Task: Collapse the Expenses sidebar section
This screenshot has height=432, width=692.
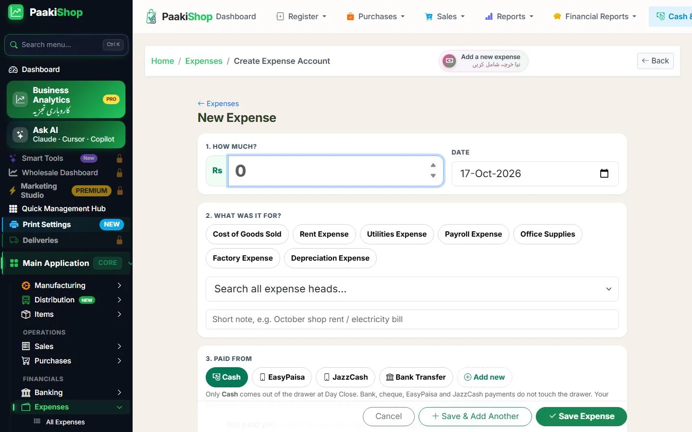Action: pos(119,408)
